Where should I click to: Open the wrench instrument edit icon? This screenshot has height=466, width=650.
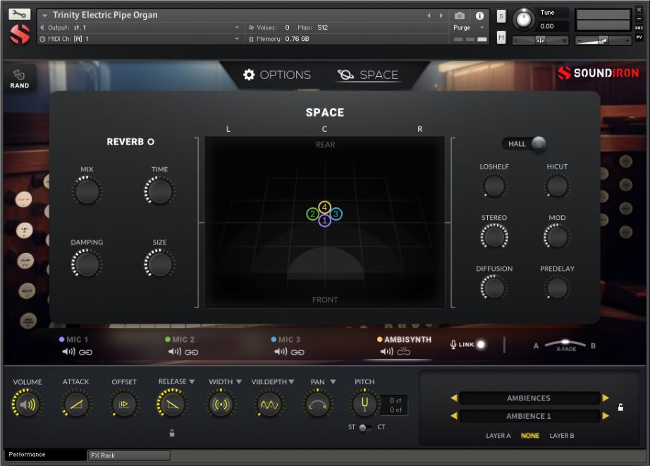pos(20,15)
